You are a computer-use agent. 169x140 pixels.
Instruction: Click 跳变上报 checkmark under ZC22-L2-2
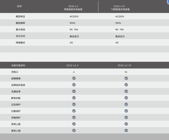(x=74, y=130)
